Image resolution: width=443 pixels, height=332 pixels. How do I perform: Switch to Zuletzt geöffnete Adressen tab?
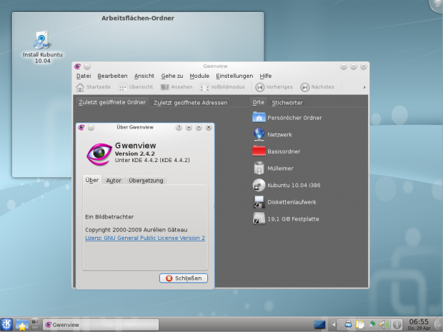pos(190,103)
